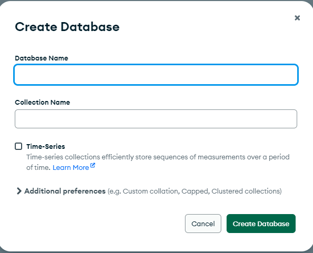The width and height of the screenshot is (313, 253).
Task: Expand Additional preferences by its bold label
Action: coord(65,191)
